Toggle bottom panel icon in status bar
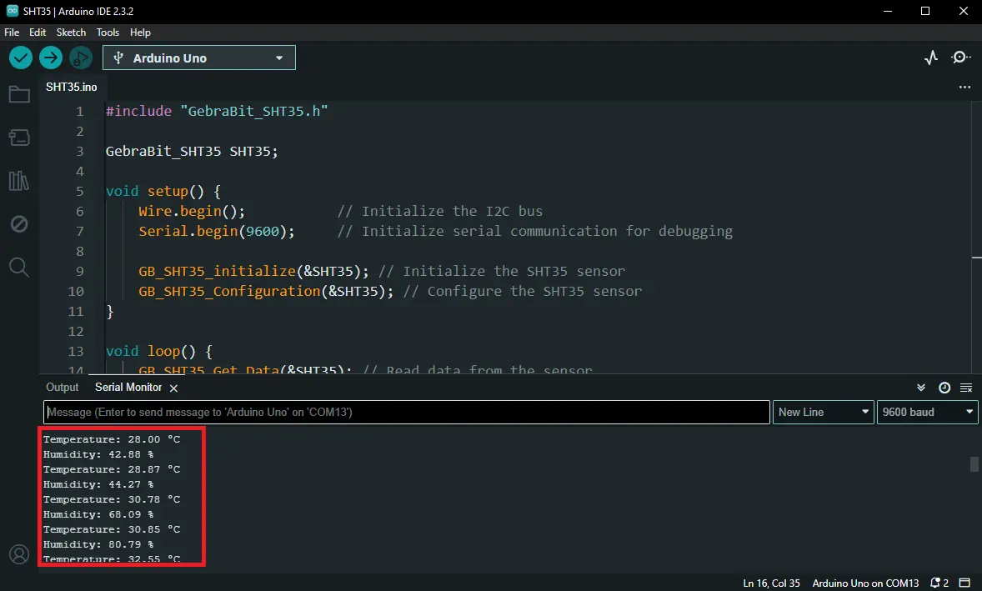The image size is (982, 591). 965,583
